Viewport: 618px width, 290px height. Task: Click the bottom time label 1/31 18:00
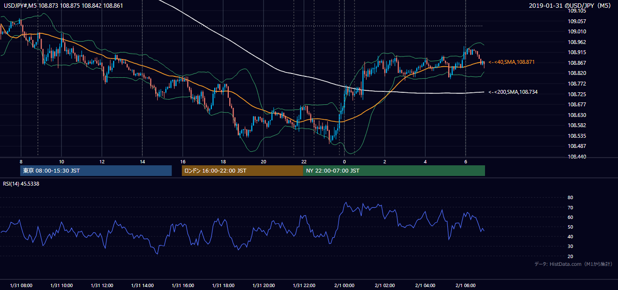coord(223,285)
